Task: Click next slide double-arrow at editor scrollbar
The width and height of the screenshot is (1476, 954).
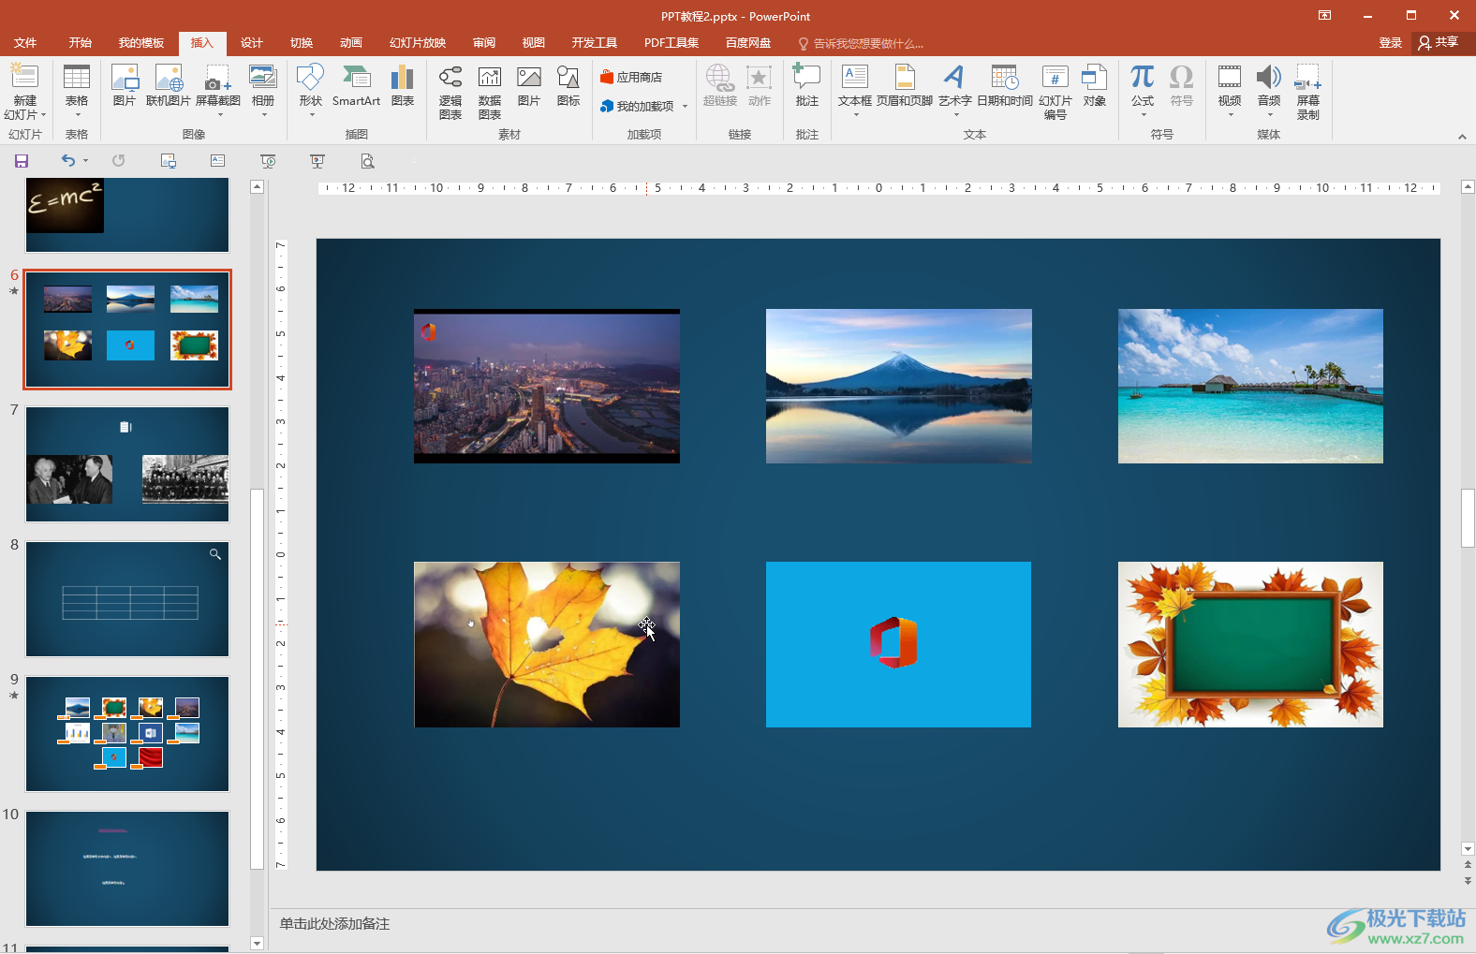Action: pyautogui.click(x=1468, y=881)
